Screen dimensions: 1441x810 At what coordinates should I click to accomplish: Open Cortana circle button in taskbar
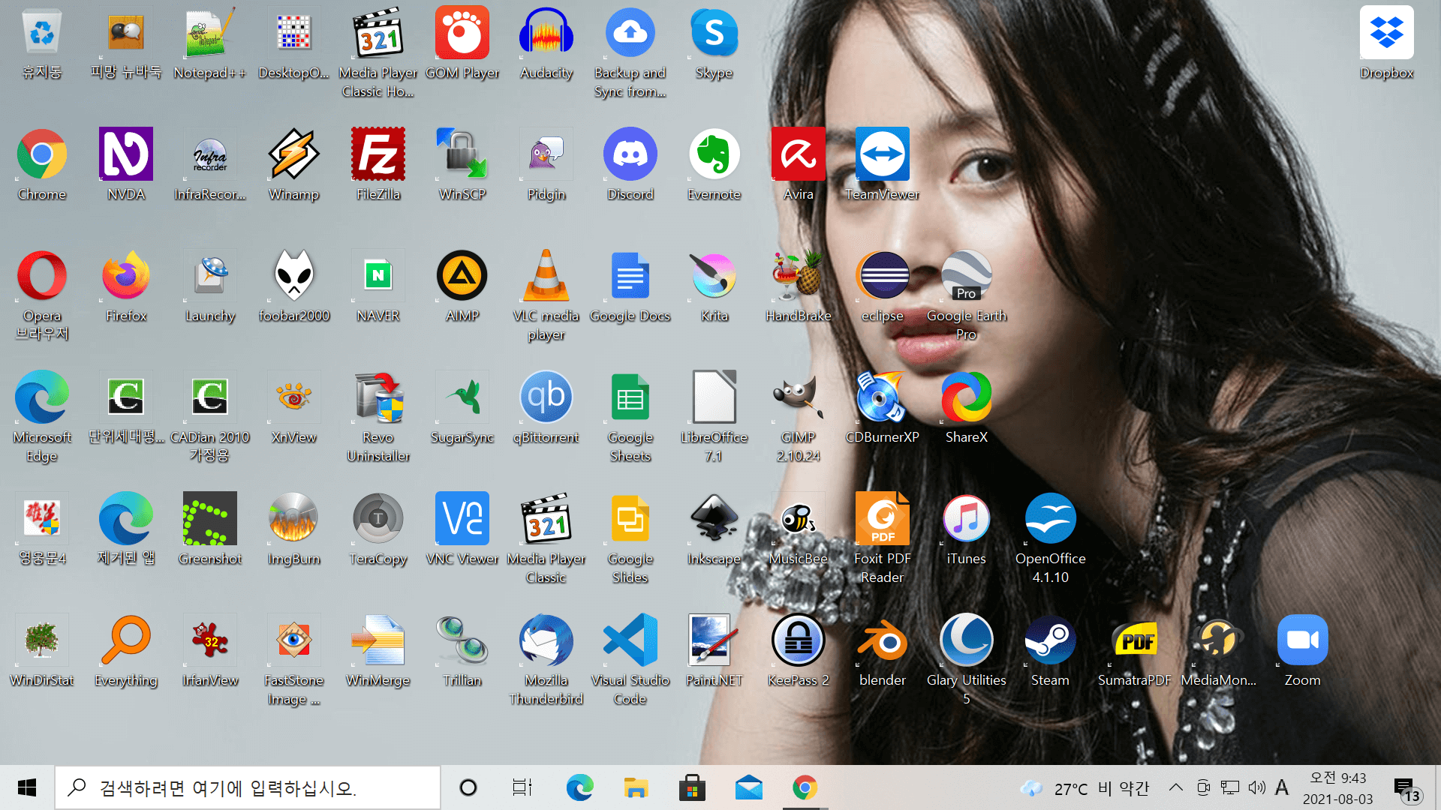pos(468,787)
